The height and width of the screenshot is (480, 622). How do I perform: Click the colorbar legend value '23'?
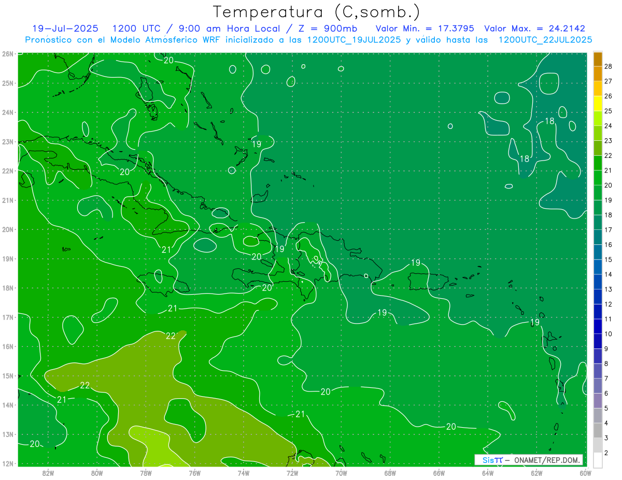point(609,140)
